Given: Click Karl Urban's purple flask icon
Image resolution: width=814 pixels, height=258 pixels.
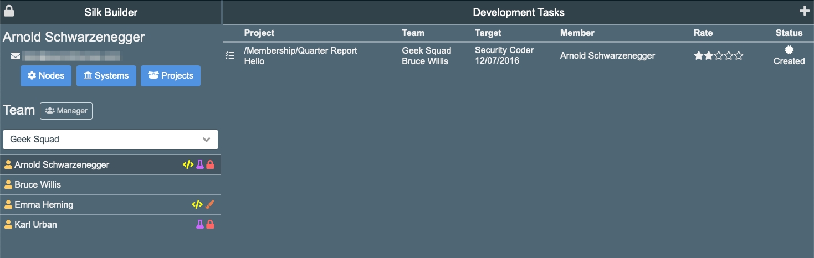Looking at the screenshot, I should (x=200, y=224).
